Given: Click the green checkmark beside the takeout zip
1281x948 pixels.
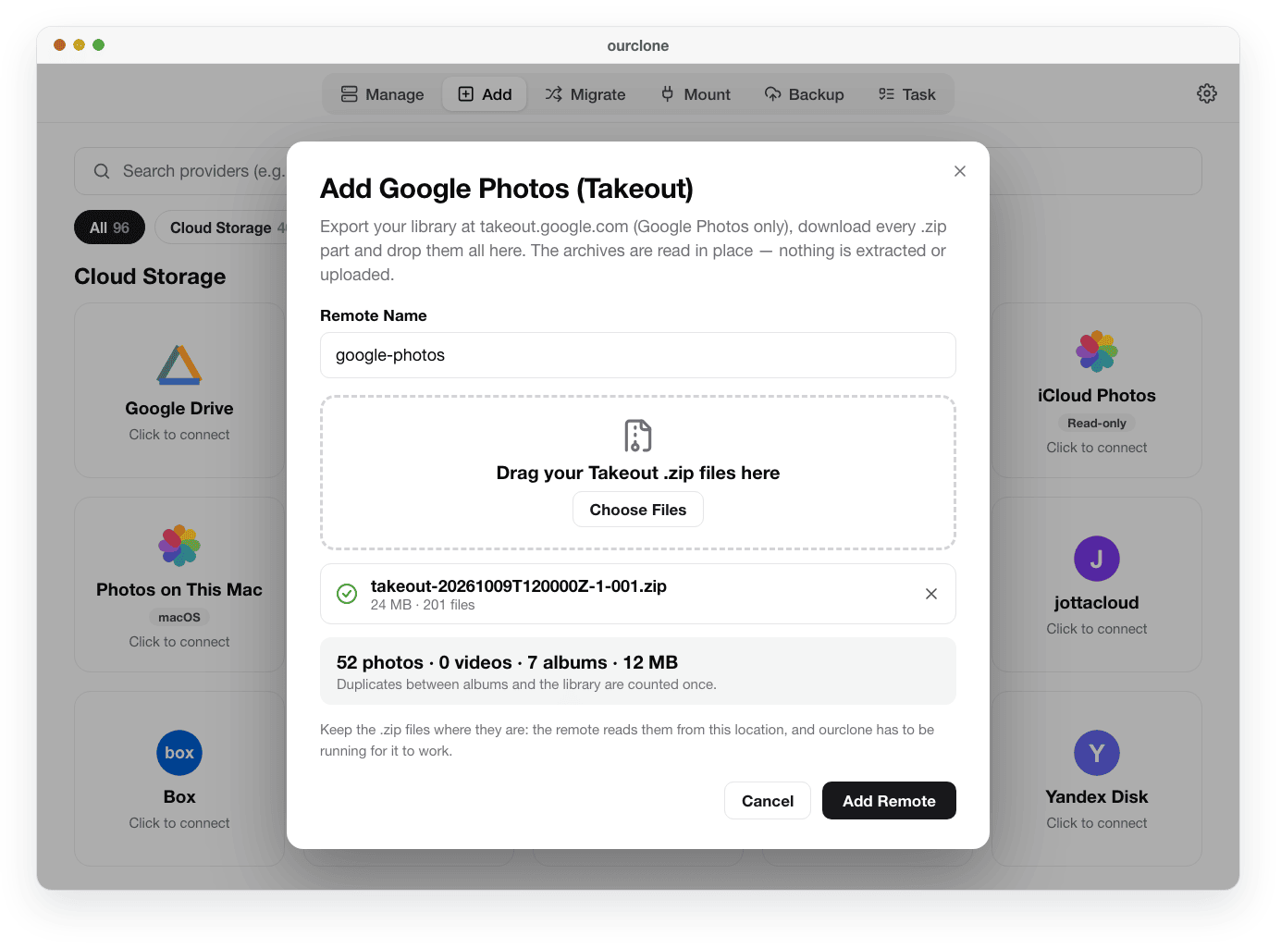Looking at the screenshot, I should (347, 594).
